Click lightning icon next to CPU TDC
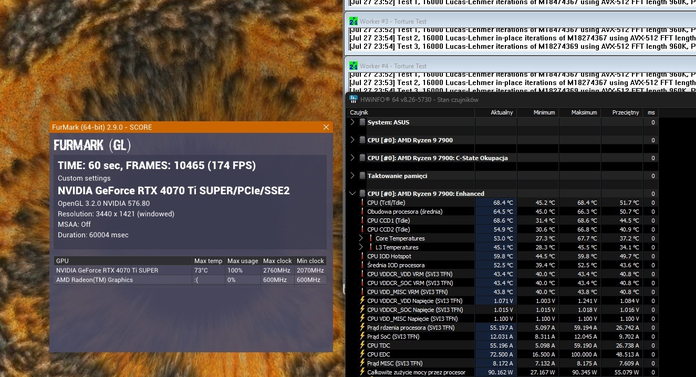The height and width of the screenshot is (377, 696). pos(362,345)
